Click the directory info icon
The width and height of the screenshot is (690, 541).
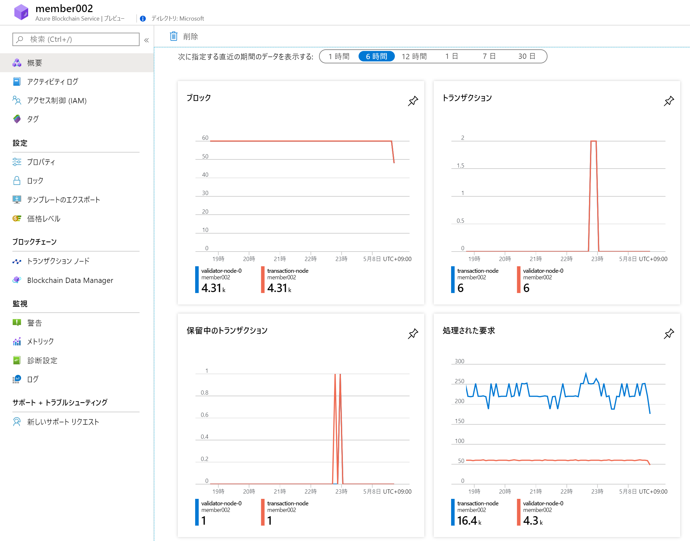point(143,19)
